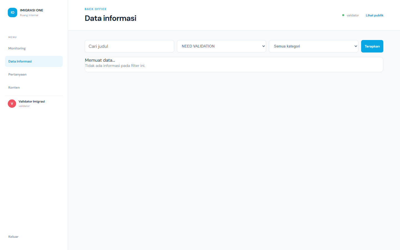400x250 pixels.
Task: Click the chevron arrow on NEED VALIDATION select
Action: (x=263, y=46)
